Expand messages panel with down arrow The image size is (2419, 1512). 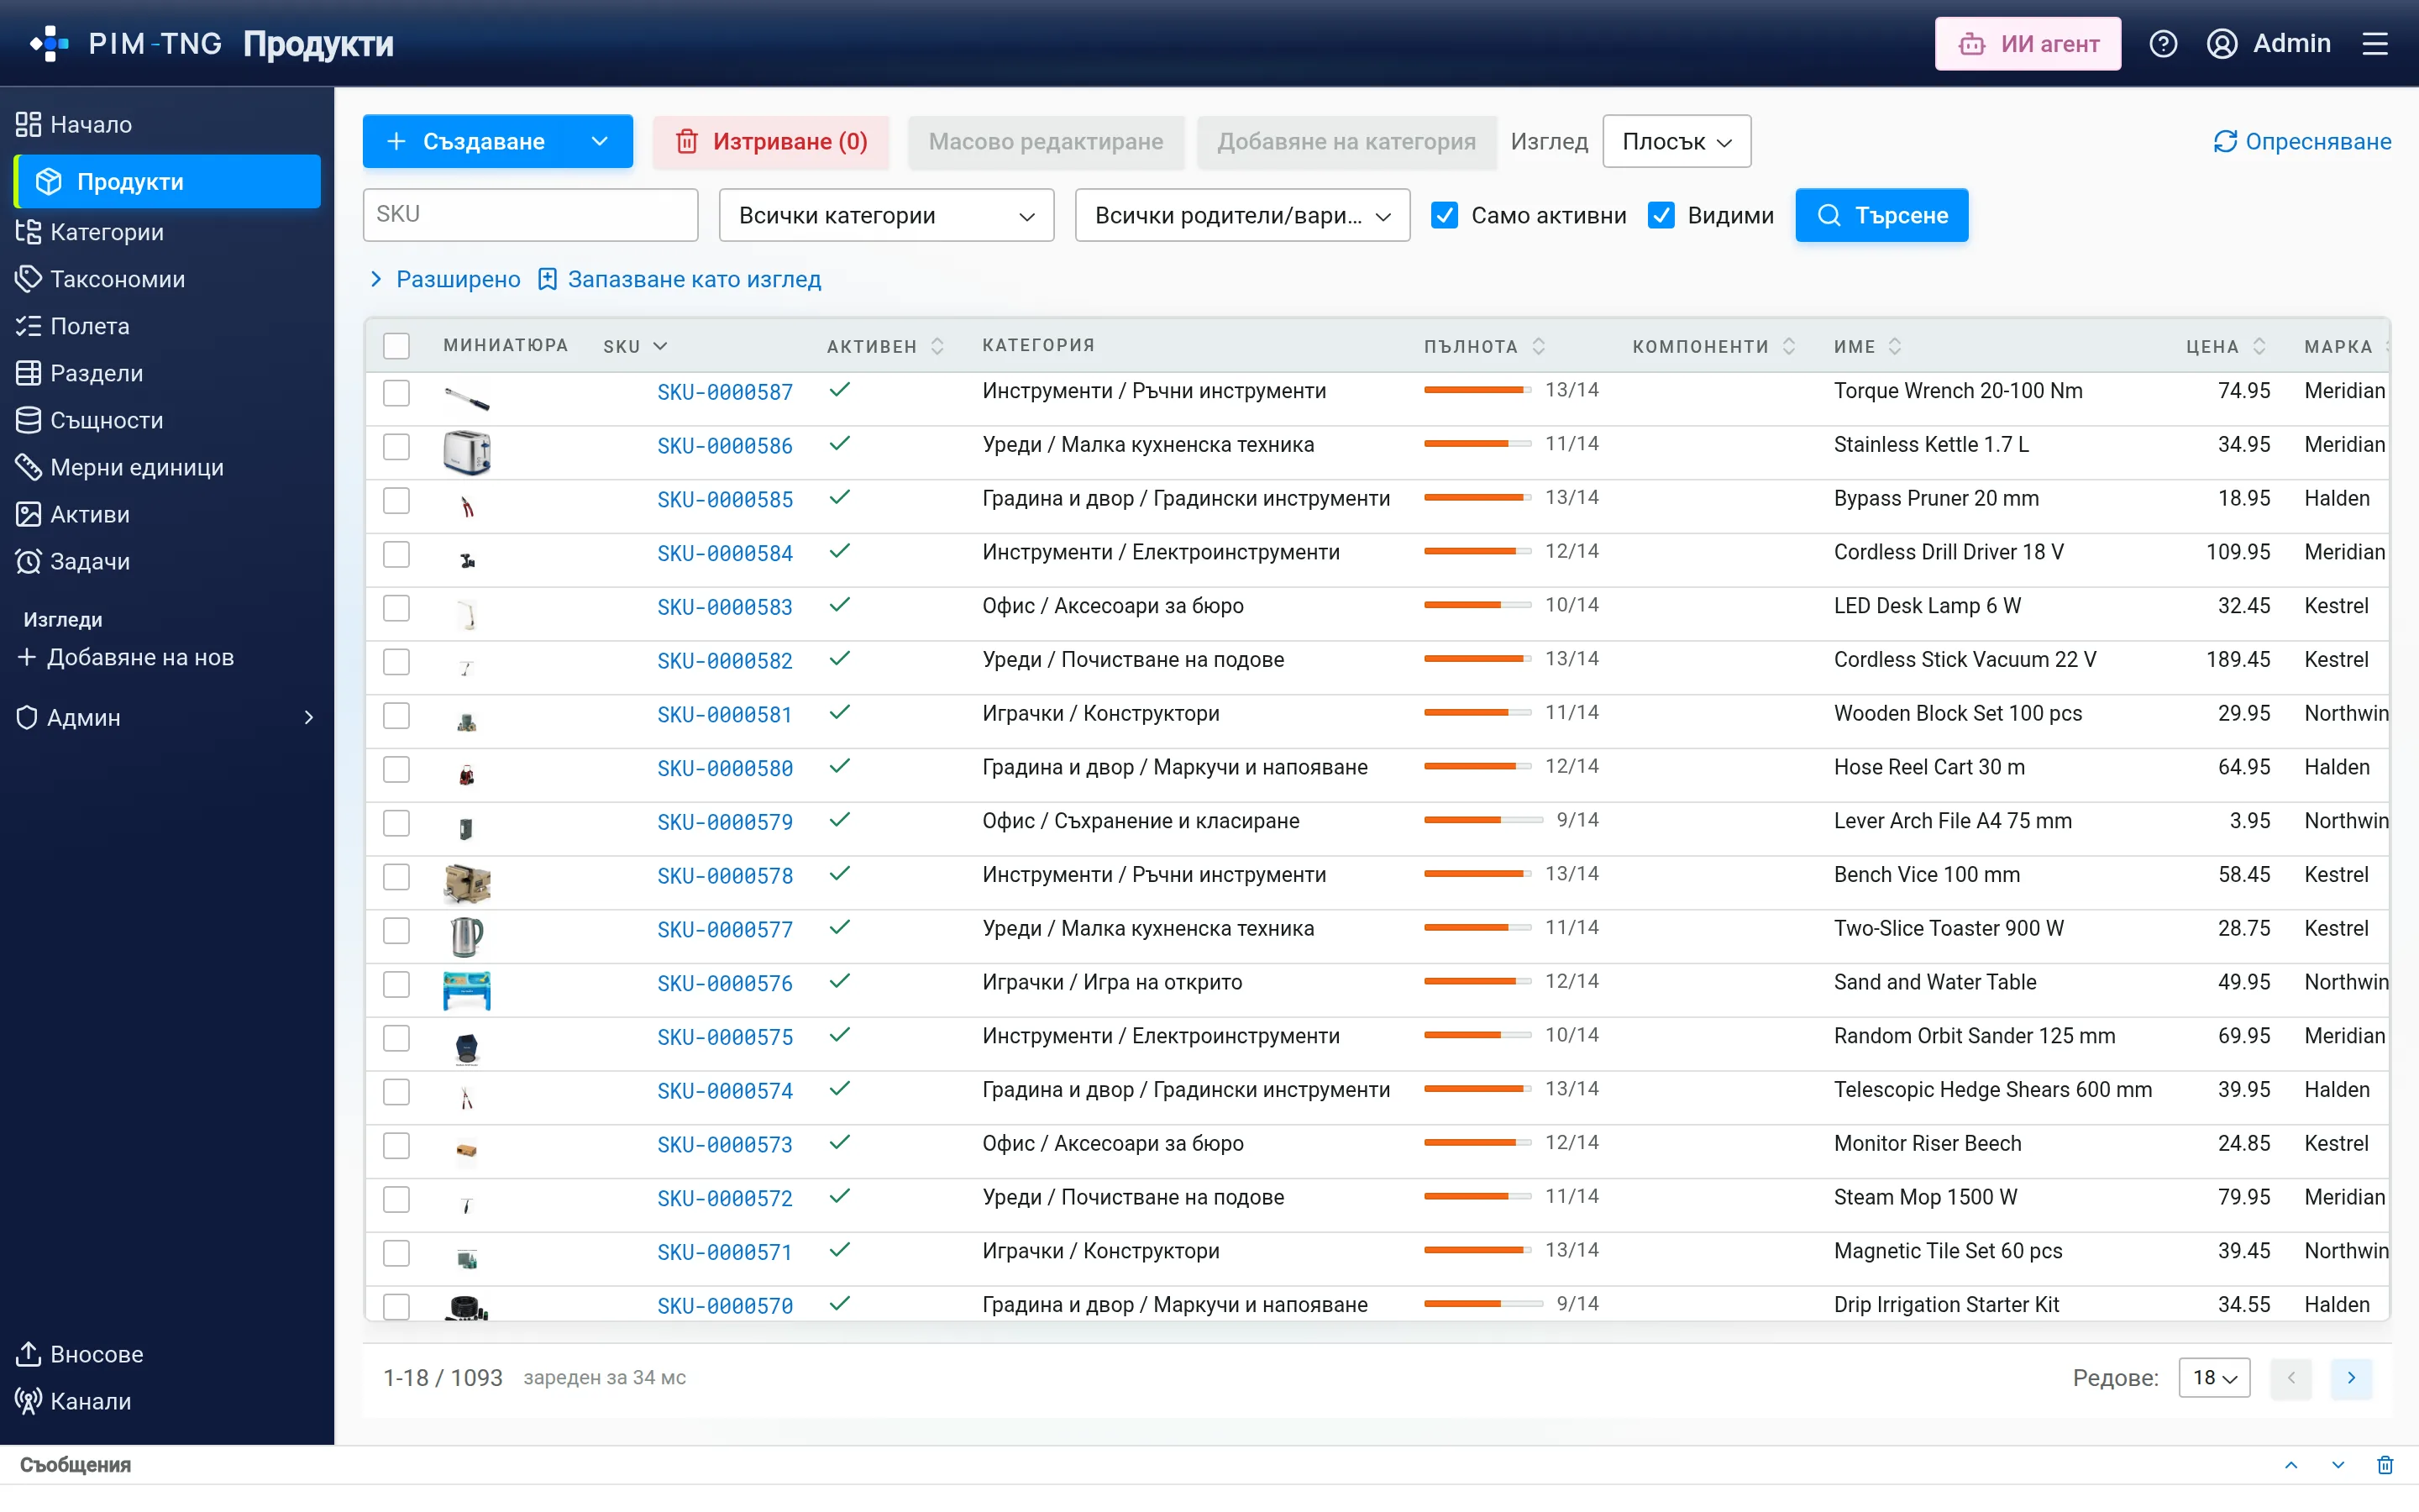(x=2338, y=1465)
